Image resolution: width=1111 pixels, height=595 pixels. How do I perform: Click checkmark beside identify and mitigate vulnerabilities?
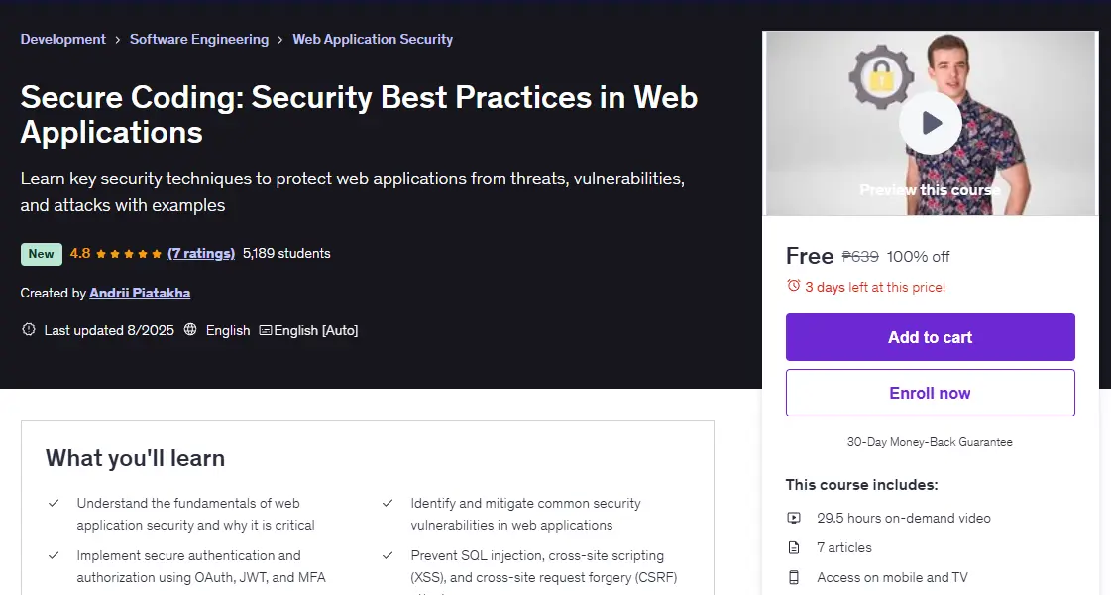(x=388, y=503)
